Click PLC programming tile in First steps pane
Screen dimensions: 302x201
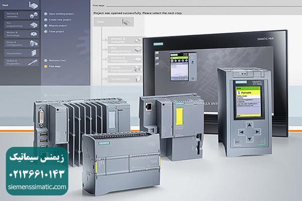coord(125,50)
